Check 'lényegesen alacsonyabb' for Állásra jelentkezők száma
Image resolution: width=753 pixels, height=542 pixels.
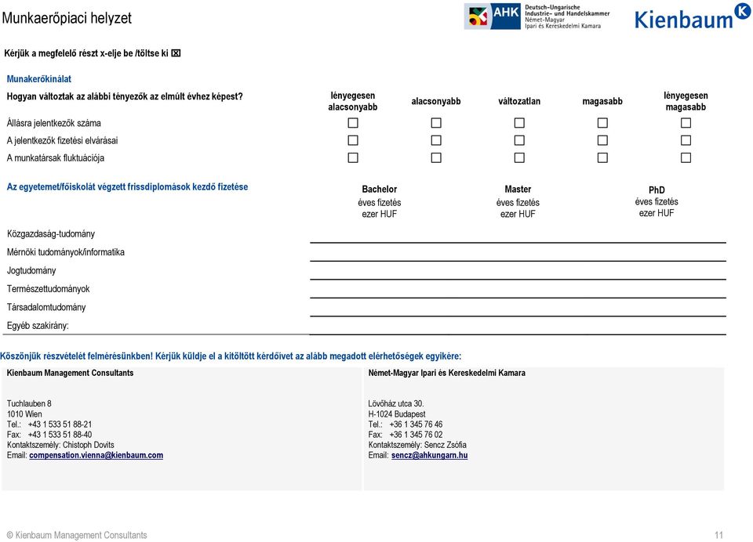click(353, 123)
